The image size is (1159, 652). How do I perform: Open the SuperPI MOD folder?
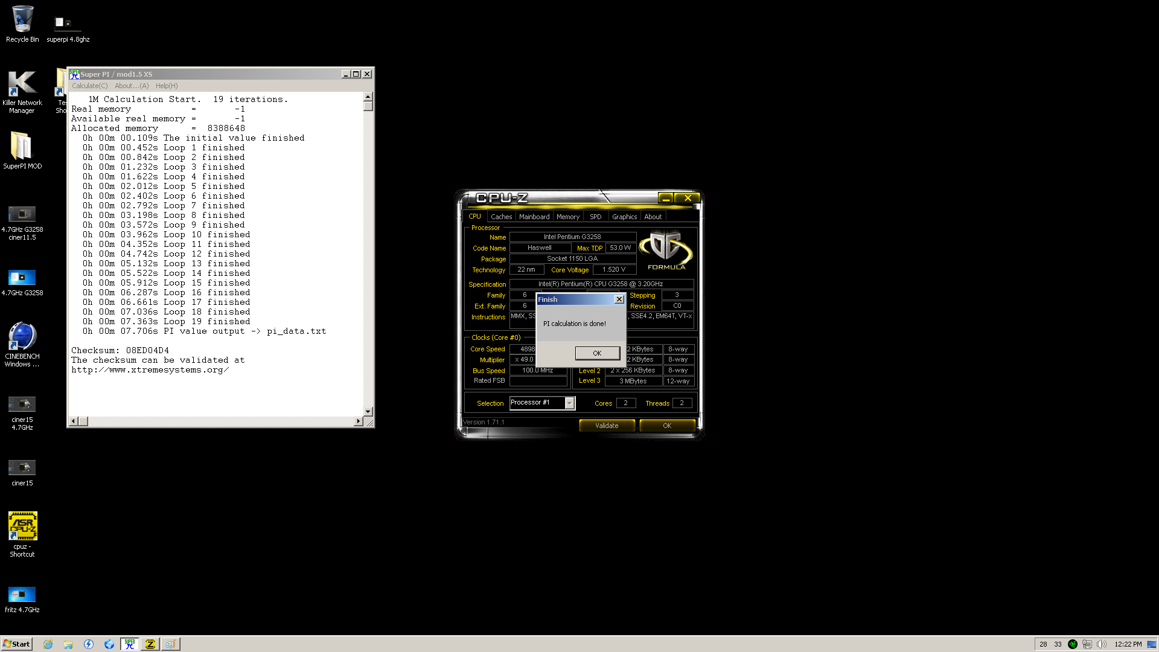pos(22,151)
